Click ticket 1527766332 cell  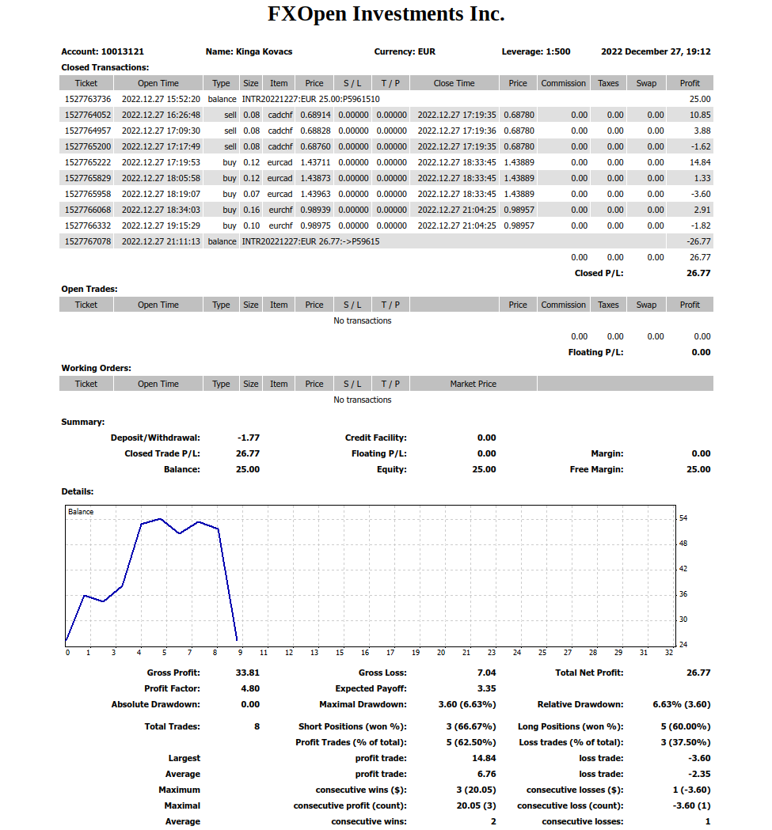coord(88,226)
